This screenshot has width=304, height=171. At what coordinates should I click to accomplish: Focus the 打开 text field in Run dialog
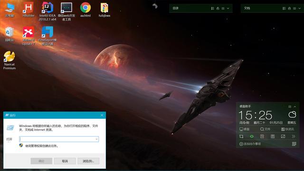coord(59,139)
